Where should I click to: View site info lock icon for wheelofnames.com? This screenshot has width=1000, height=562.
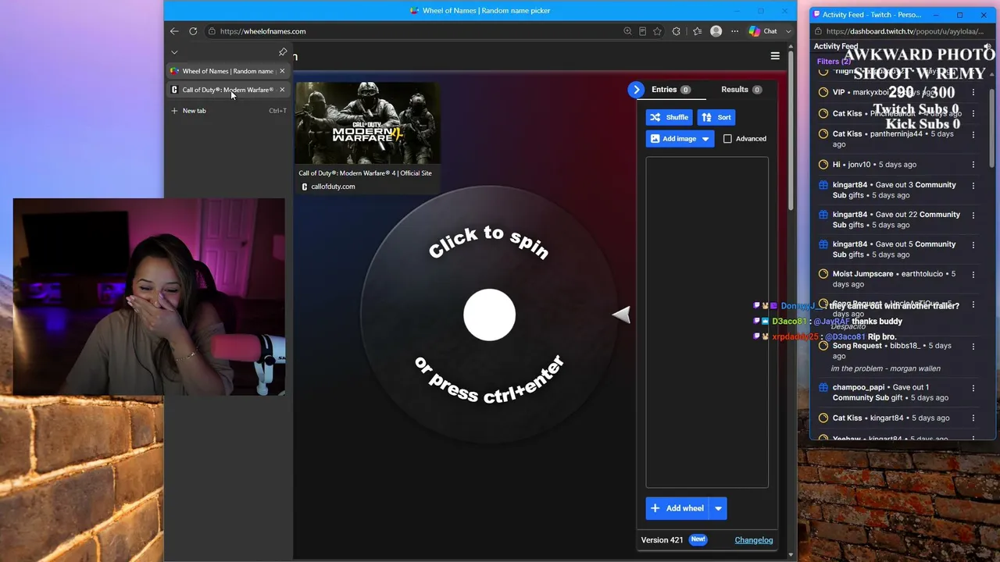click(x=212, y=31)
